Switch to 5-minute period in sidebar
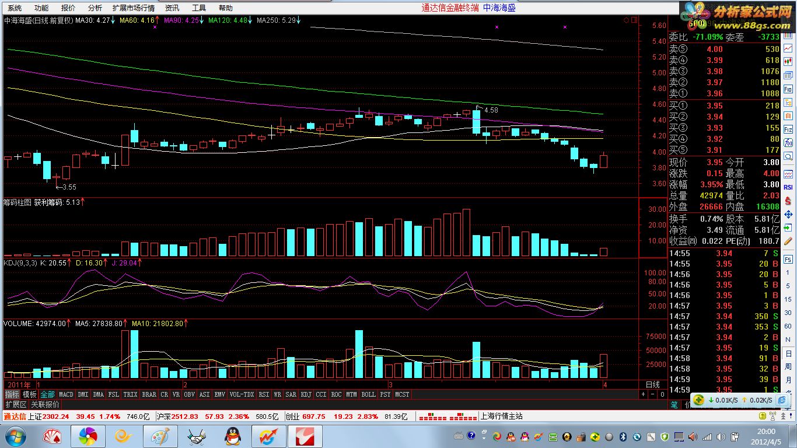797x448 pixels. (x=788, y=286)
